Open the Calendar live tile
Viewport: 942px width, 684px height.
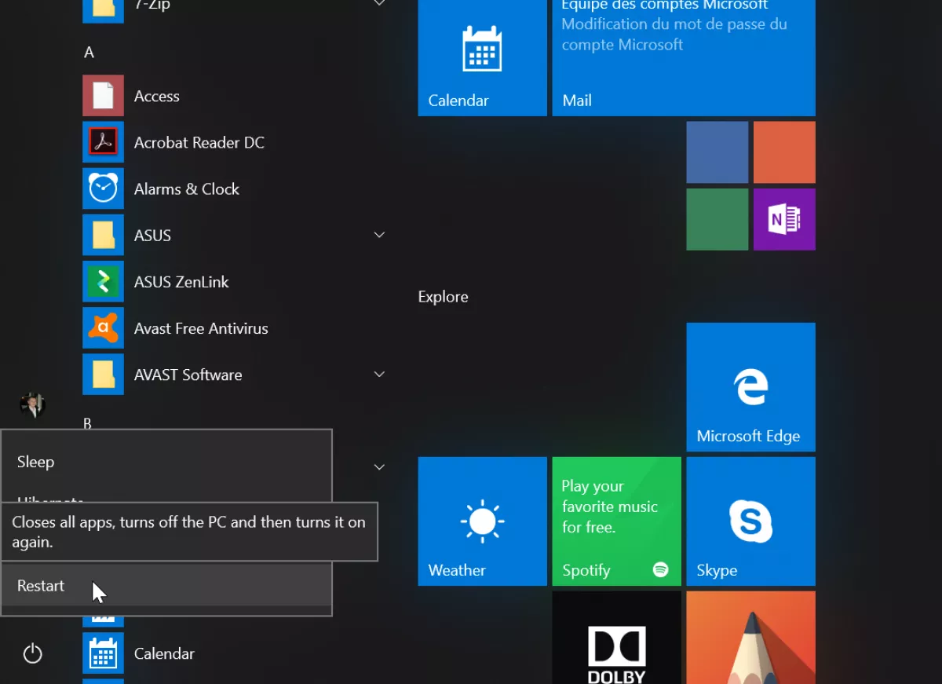click(x=482, y=57)
